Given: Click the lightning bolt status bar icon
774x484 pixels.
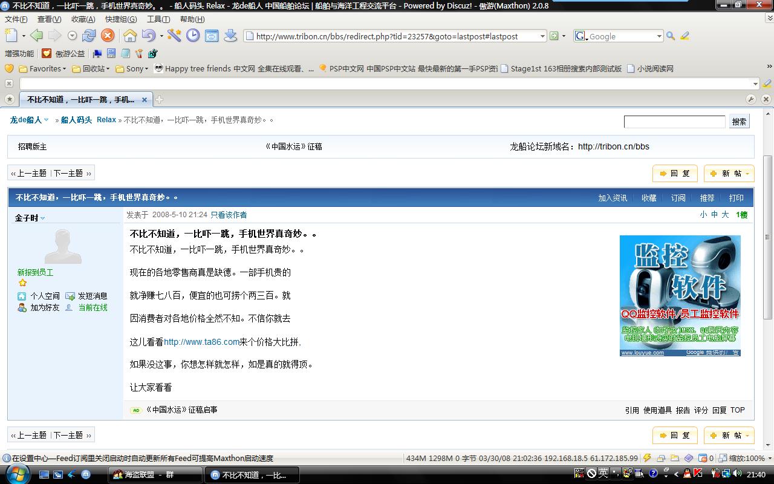Looking at the screenshot, I should 648,458.
